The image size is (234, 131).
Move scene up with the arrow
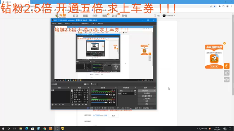click(60, 105)
